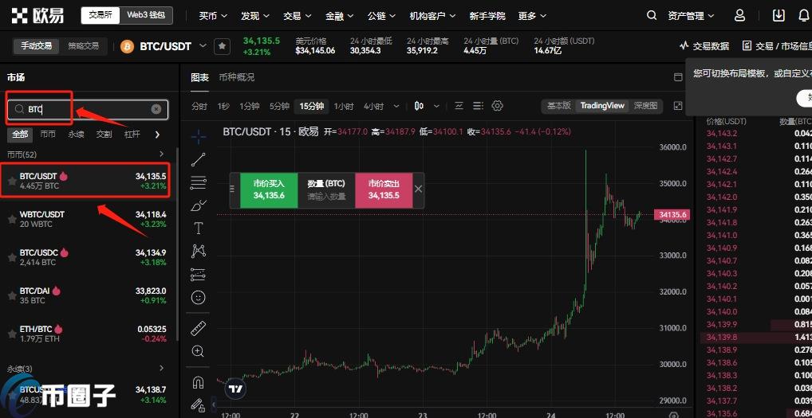The image size is (812, 418).
Task: Click the 欧易 logo in the header
Action: coord(37,15)
